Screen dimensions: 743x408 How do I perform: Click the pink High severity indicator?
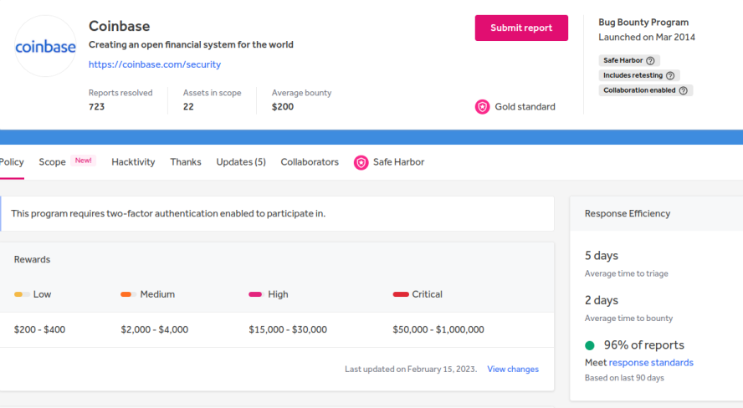point(256,294)
